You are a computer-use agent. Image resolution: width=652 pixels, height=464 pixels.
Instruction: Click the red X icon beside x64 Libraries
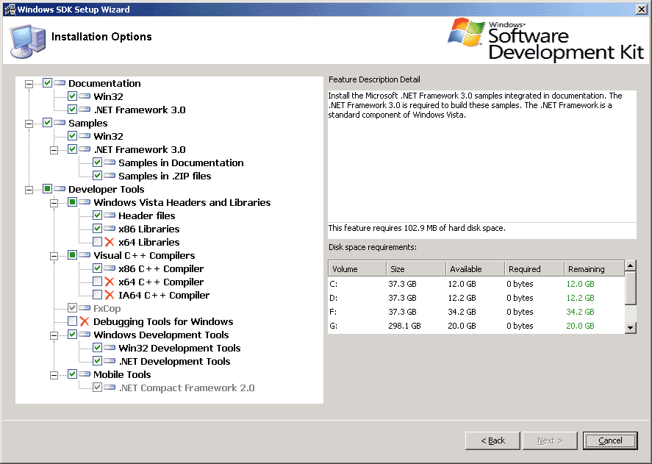[110, 242]
